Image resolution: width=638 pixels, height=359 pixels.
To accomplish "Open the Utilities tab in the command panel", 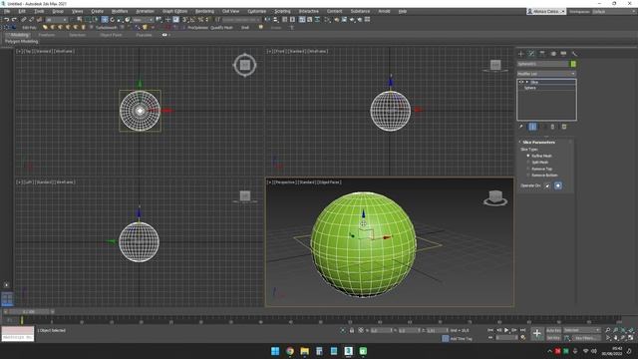I will [x=574, y=54].
